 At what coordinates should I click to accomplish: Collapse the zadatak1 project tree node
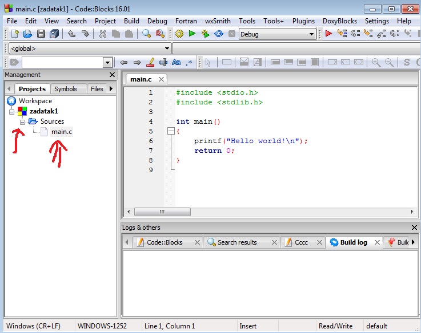[12, 112]
